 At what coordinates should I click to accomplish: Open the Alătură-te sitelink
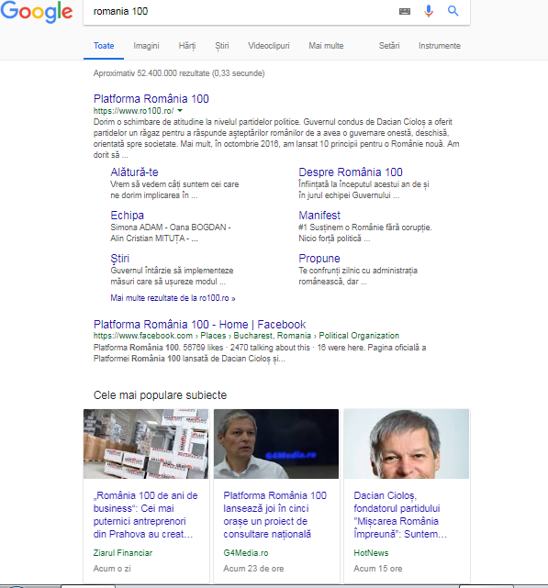pyautogui.click(x=134, y=172)
